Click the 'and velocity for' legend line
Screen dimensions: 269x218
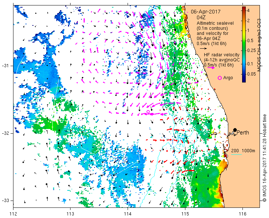coord(213,33)
